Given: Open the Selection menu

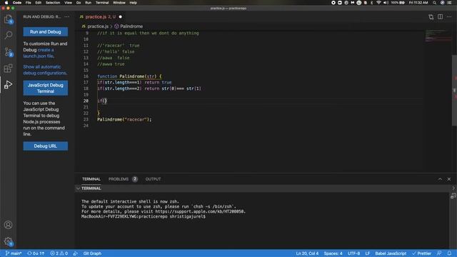Looking at the screenshot, I should (x=53, y=3).
